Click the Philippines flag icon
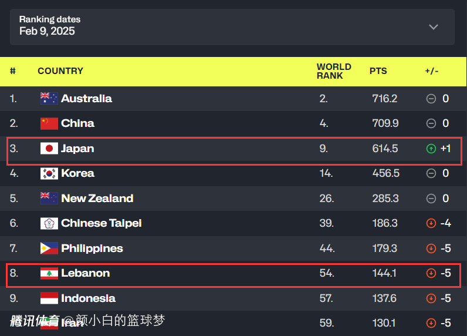The width and height of the screenshot is (467, 336). pos(49,248)
